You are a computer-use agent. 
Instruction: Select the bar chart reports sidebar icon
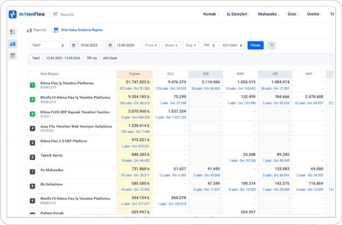coord(13,44)
